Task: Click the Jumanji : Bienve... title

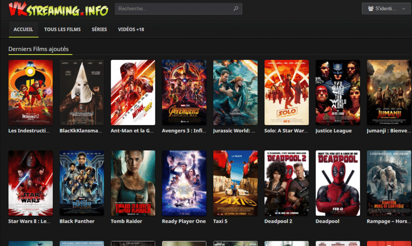Action: [389, 130]
